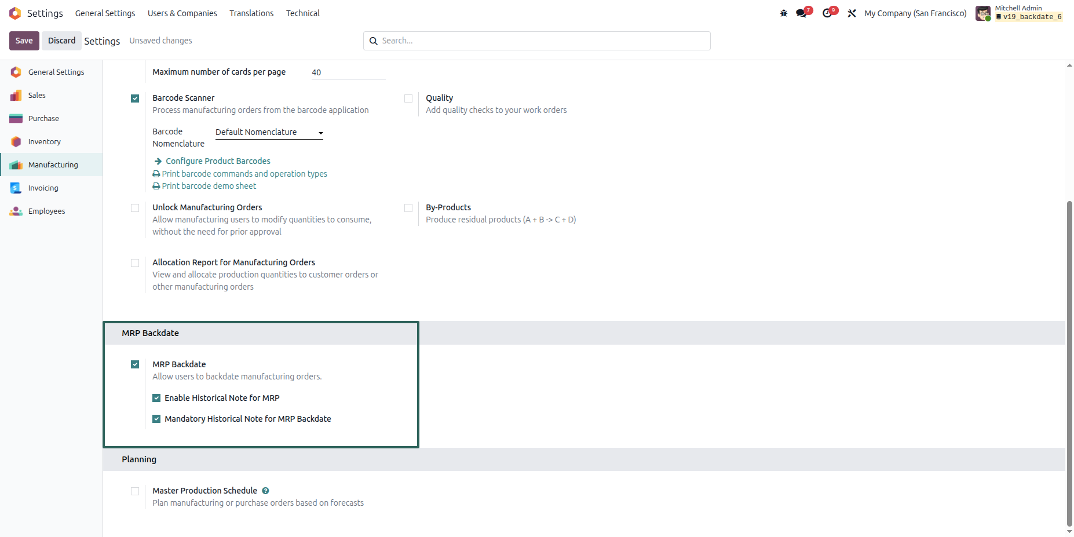Click the Save button
Image resolution: width=1074 pixels, height=537 pixels.
point(24,41)
